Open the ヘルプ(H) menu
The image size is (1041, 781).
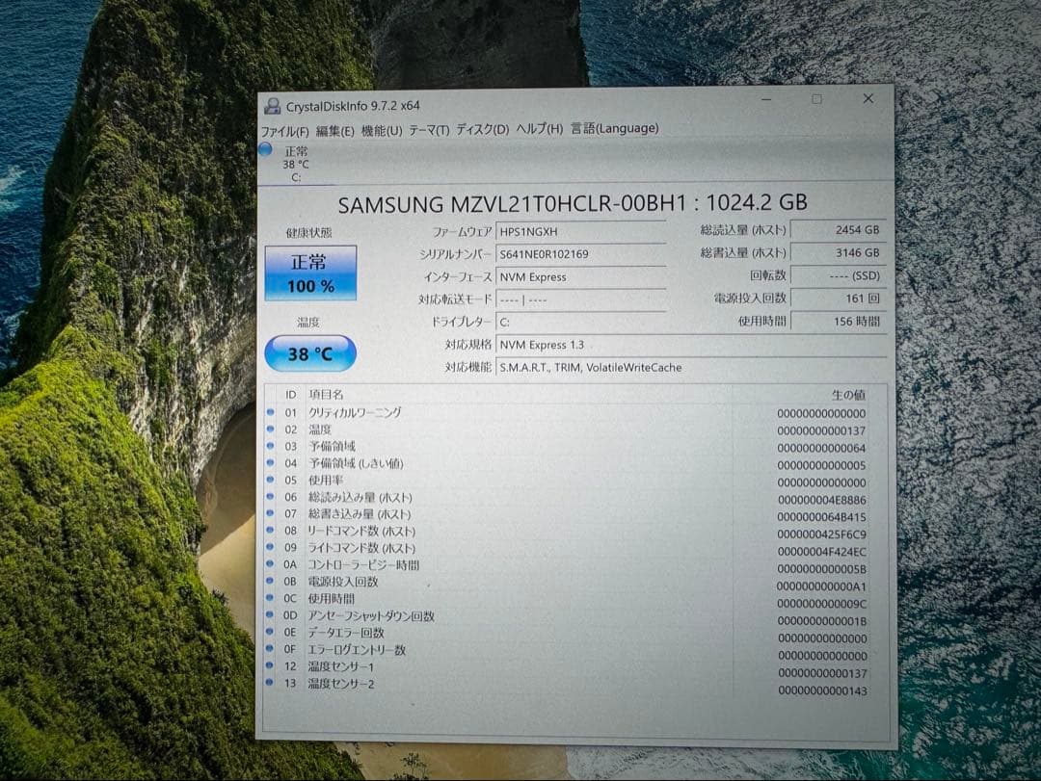539,127
